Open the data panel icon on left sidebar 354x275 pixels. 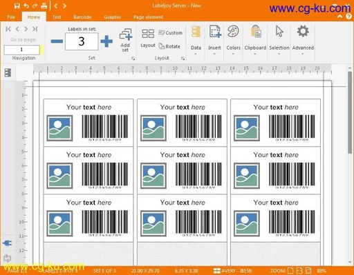(x=8, y=72)
